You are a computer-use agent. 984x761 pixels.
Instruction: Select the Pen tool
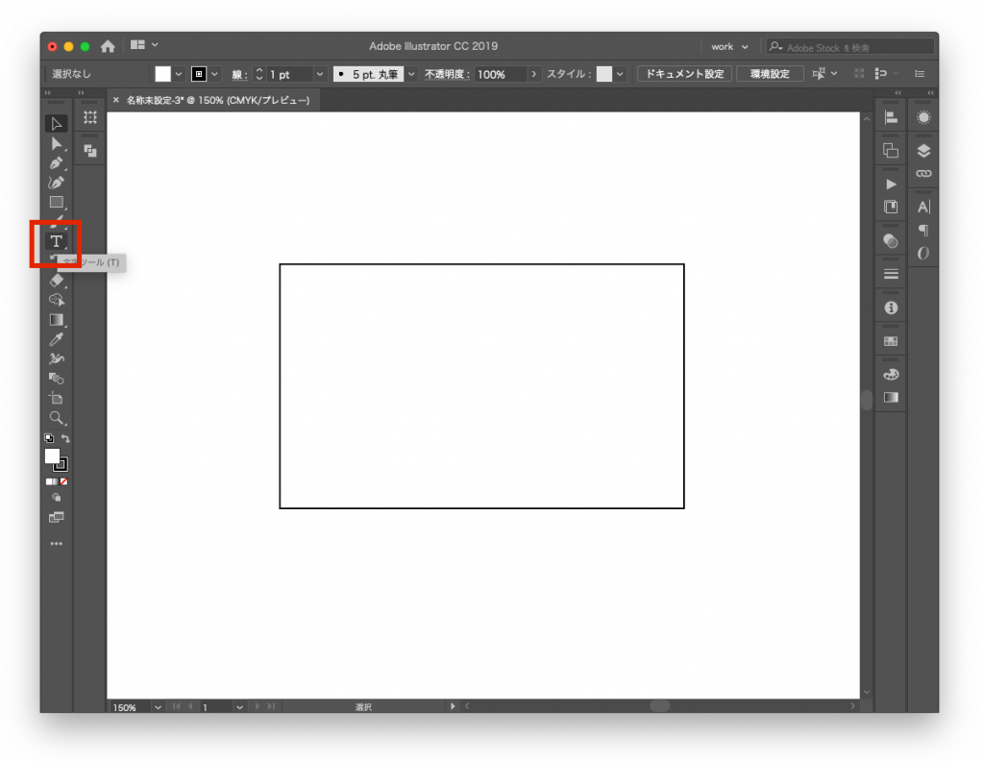pyautogui.click(x=57, y=163)
